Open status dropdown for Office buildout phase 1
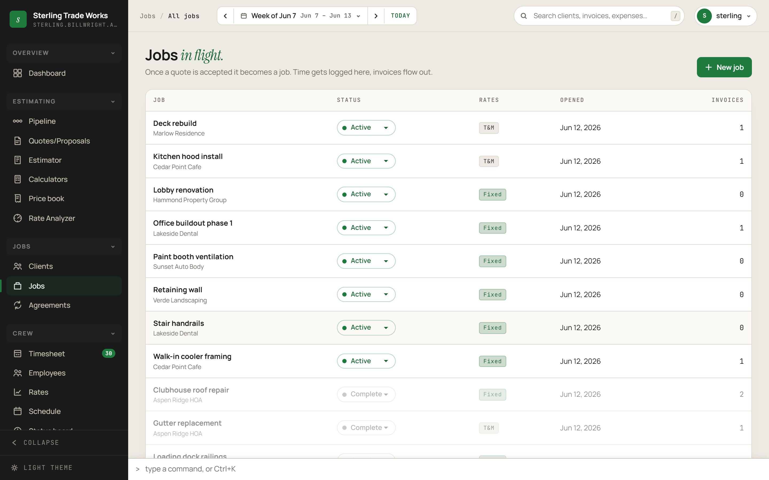 pyautogui.click(x=366, y=228)
